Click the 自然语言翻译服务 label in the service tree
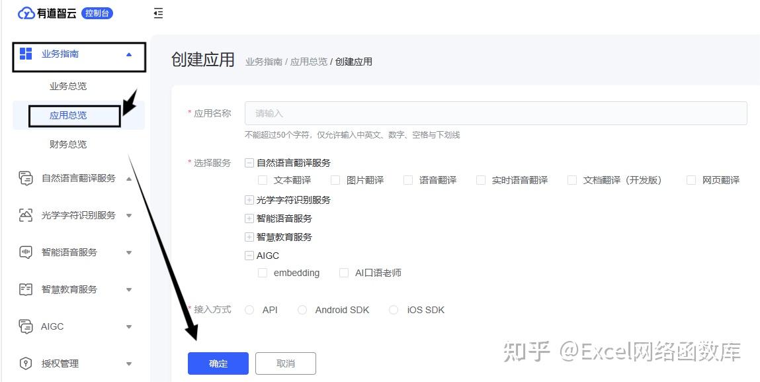 (294, 163)
